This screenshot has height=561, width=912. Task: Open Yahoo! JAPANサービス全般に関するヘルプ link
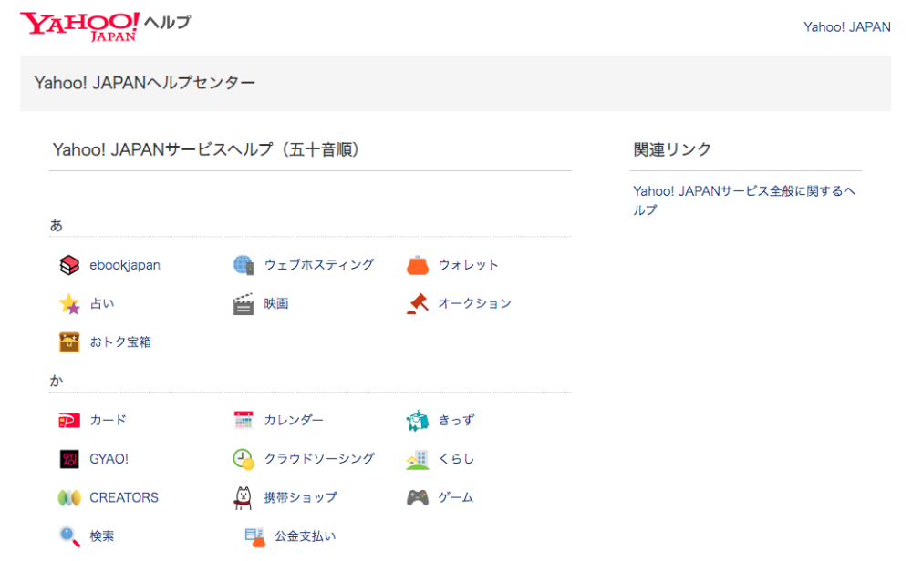point(744,200)
